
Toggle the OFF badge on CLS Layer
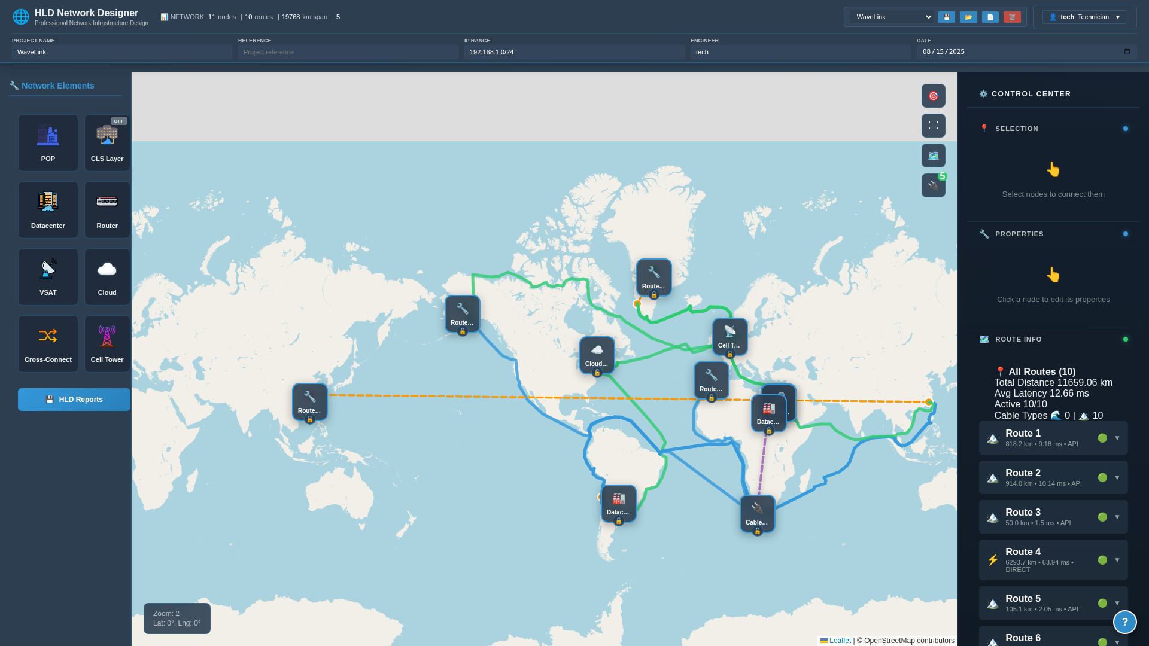click(x=119, y=121)
